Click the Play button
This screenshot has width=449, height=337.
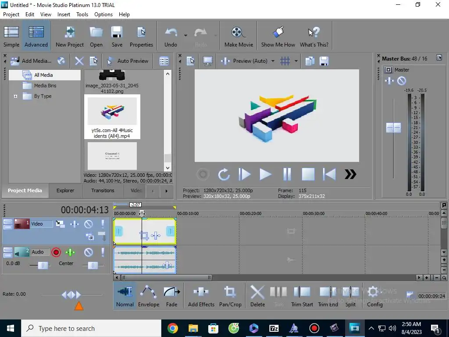[x=265, y=174]
